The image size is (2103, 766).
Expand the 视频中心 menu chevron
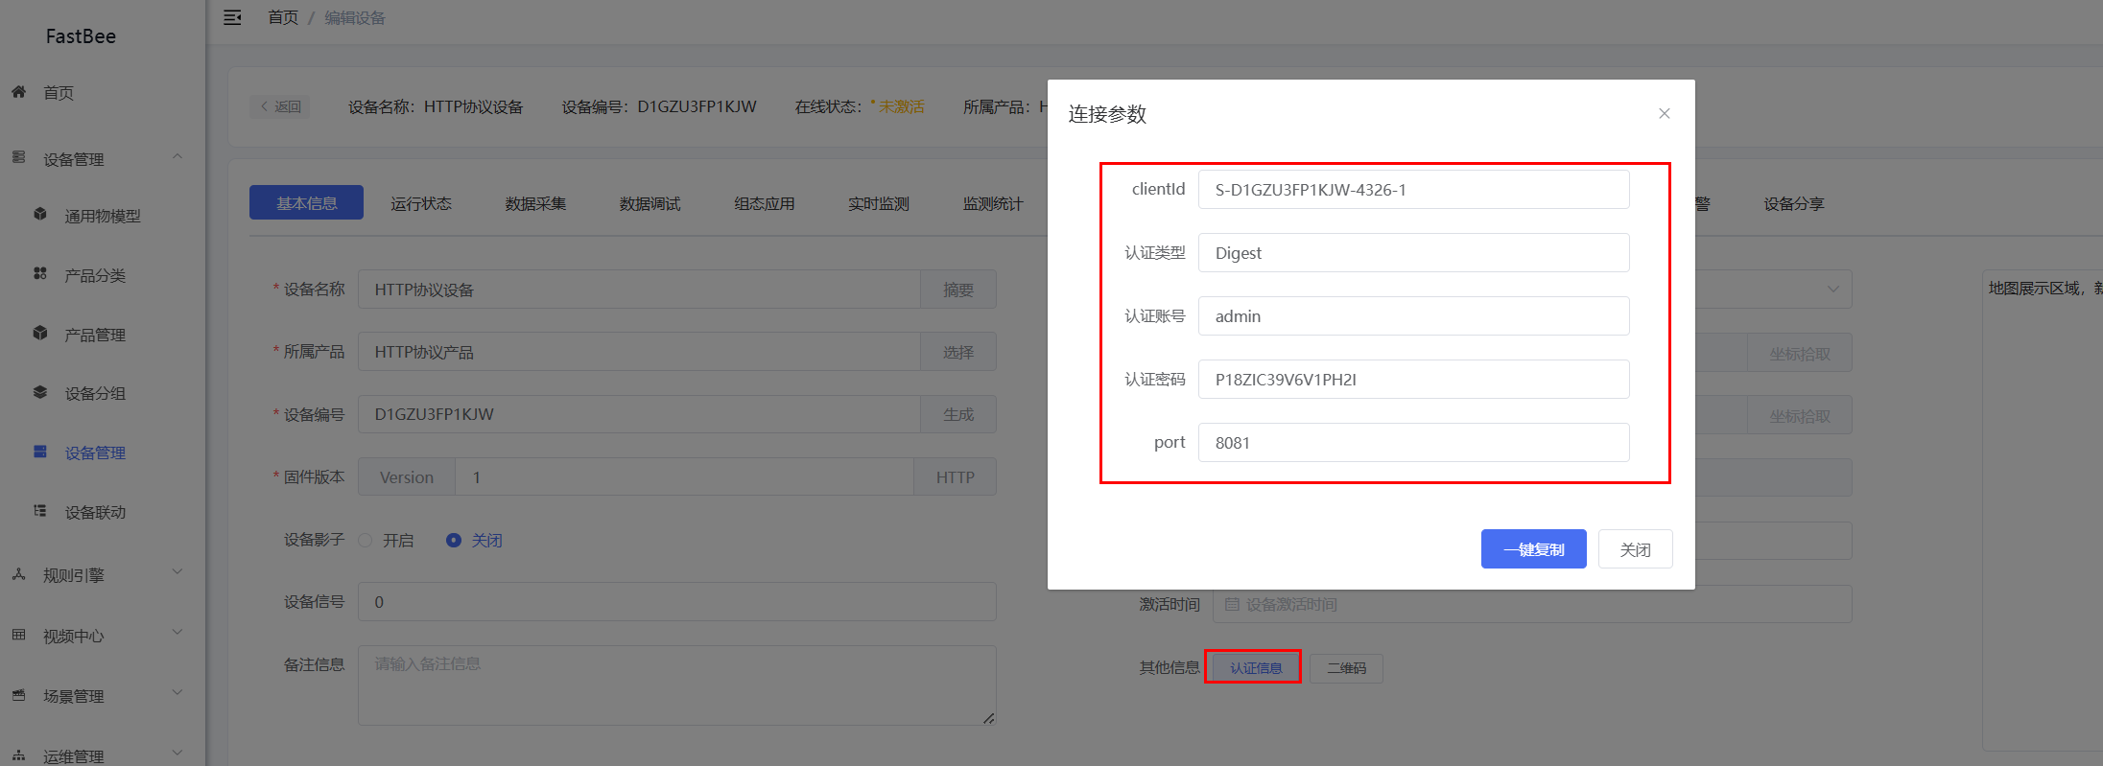pyautogui.click(x=177, y=633)
